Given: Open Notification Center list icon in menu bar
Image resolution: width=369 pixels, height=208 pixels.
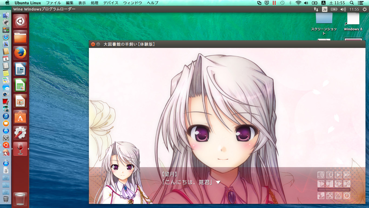Looking at the screenshot, I should pyautogui.click(x=360, y=3).
